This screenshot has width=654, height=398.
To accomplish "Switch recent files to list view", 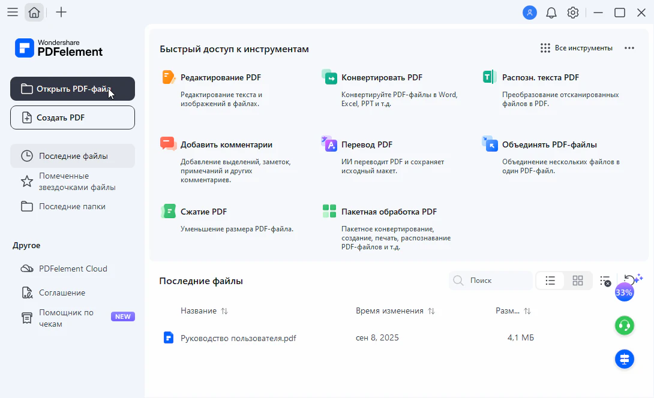I will (x=550, y=281).
